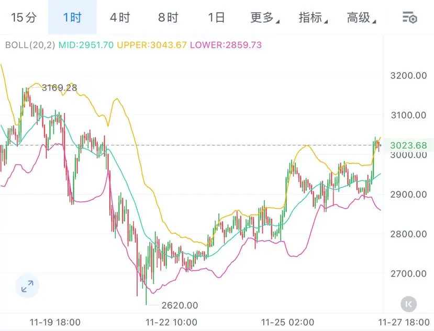Viewport: 434px width, 331px height.
Task: Switch to the 1日 timeframe tab
Action: tap(216, 17)
